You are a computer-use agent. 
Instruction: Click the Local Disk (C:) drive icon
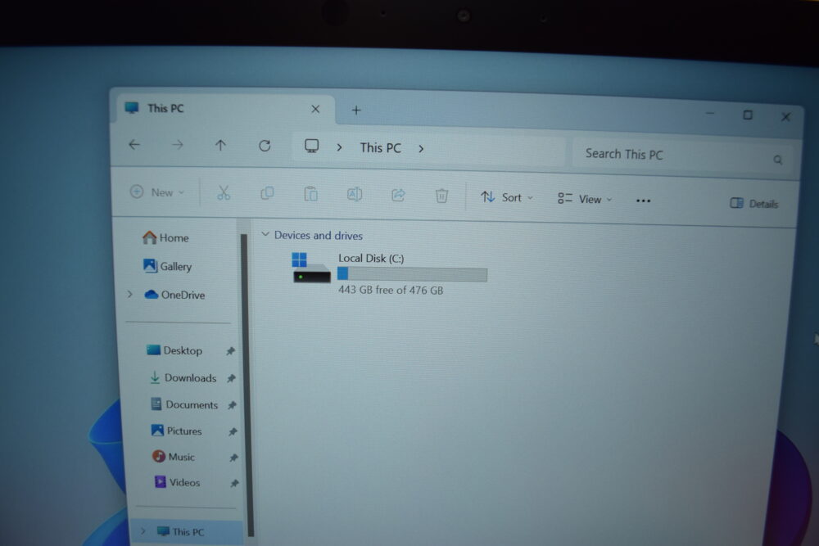tap(311, 268)
